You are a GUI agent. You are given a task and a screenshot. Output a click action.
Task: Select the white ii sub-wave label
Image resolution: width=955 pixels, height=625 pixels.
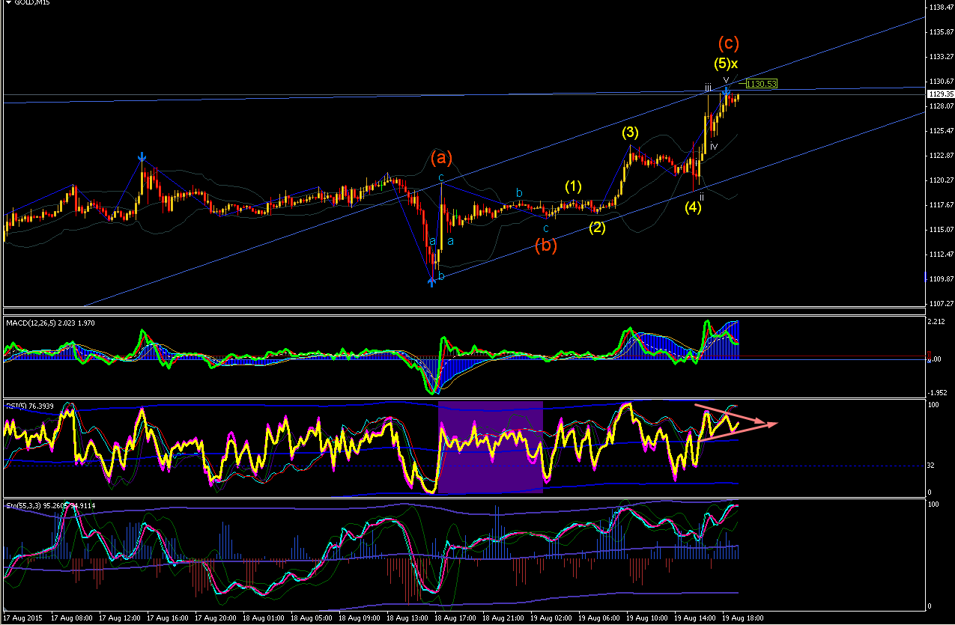pos(702,196)
